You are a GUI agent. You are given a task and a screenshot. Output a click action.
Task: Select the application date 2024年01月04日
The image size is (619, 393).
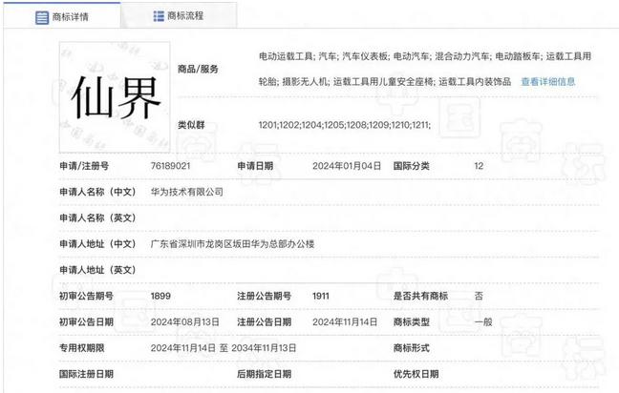coord(347,166)
